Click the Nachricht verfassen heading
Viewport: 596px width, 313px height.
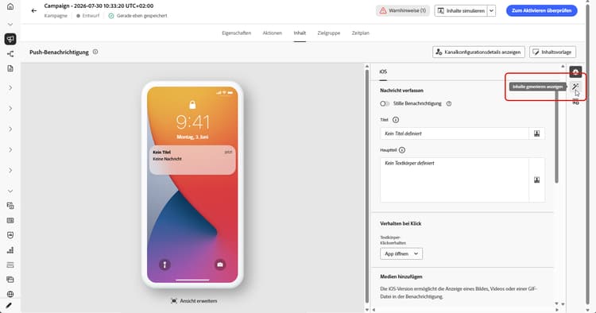(x=401, y=91)
